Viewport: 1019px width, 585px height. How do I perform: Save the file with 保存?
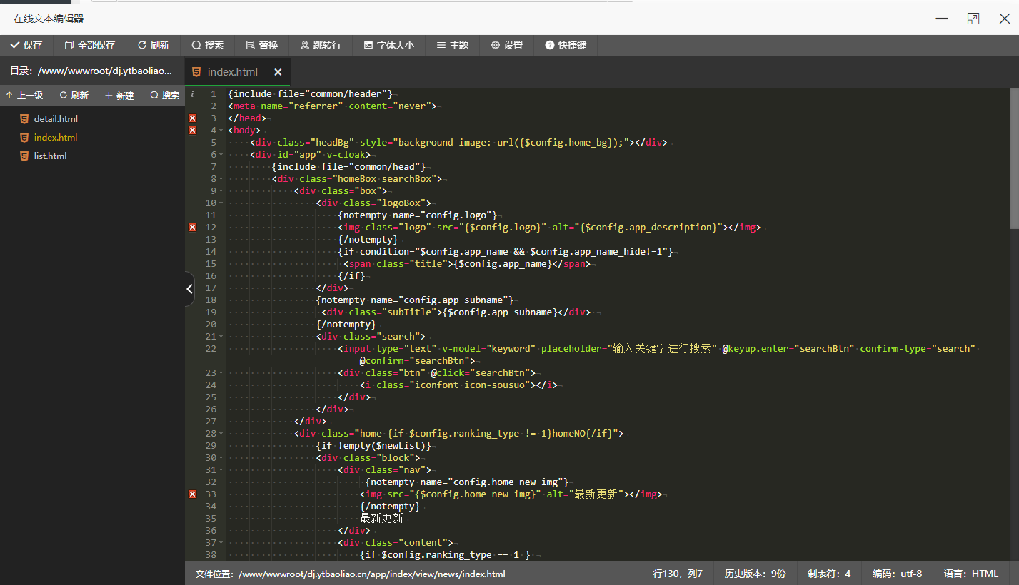26,45
